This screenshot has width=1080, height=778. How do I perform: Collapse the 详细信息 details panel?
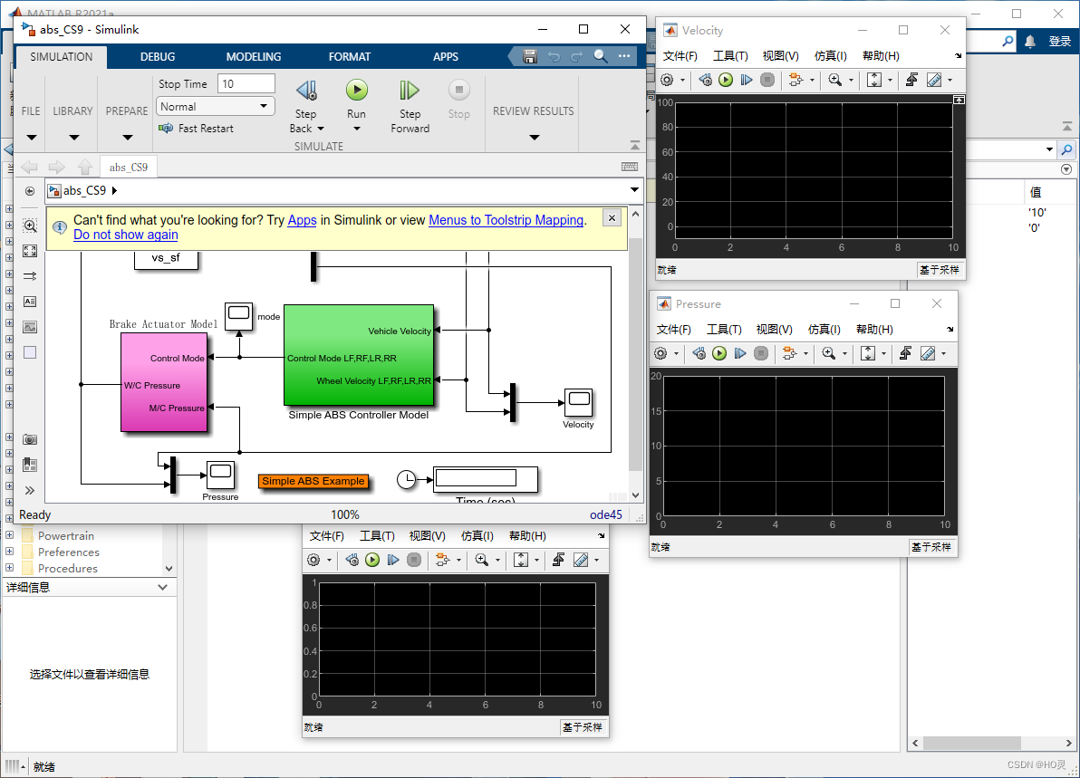pyautogui.click(x=162, y=587)
